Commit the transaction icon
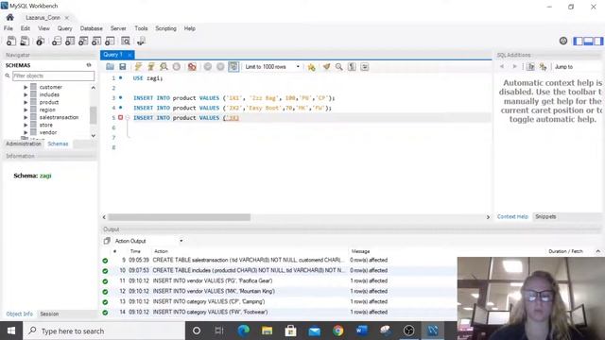This screenshot has height=340, width=605. click(208, 67)
